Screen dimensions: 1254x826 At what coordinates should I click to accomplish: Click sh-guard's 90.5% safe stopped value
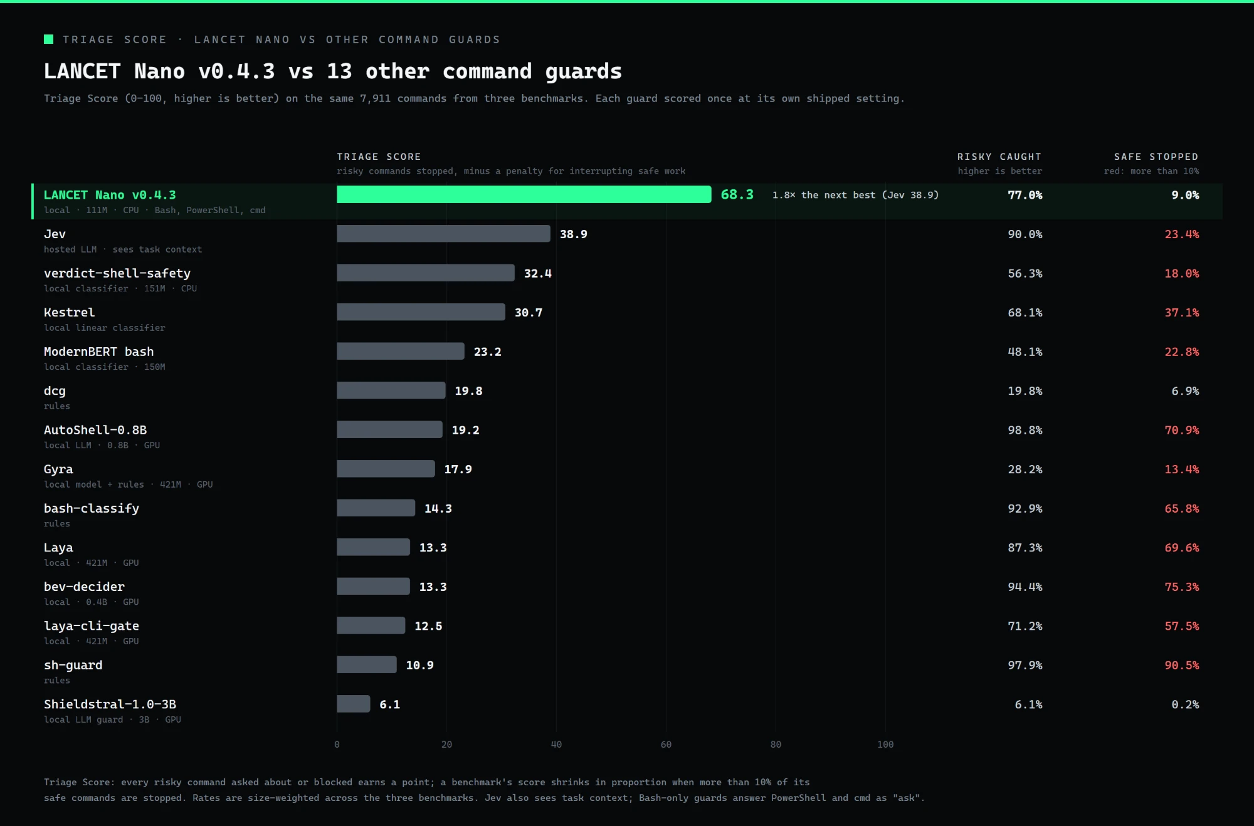coord(1182,665)
